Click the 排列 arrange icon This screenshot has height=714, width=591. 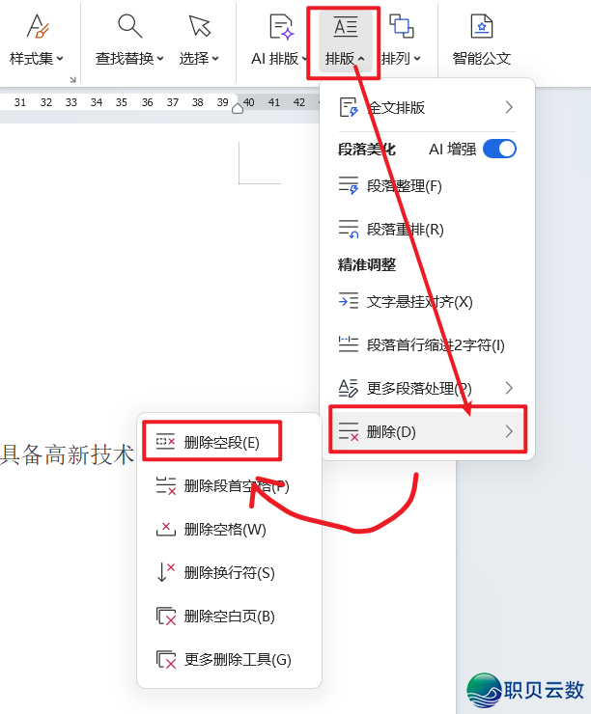pos(401,26)
